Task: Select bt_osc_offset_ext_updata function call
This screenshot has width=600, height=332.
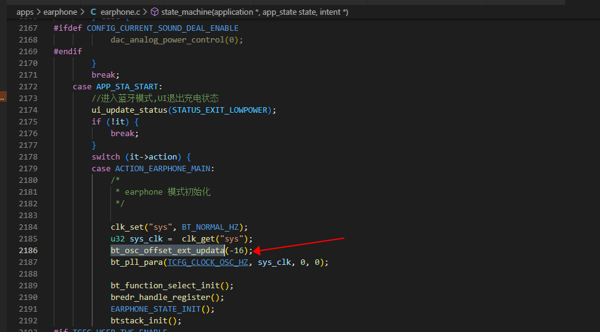Action: 168,251
